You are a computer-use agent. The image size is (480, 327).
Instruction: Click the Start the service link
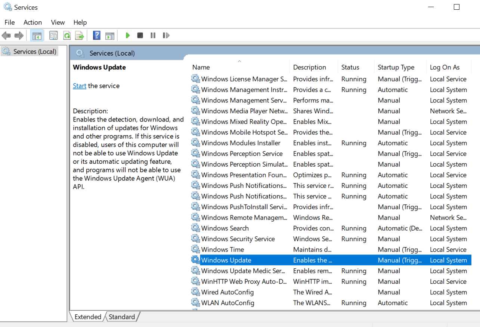(x=79, y=86)
